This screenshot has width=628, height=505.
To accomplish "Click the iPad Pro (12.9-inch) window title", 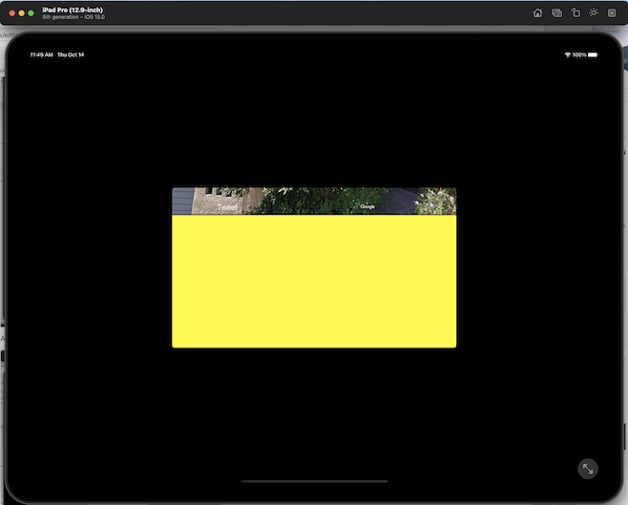I will point(73,10).
